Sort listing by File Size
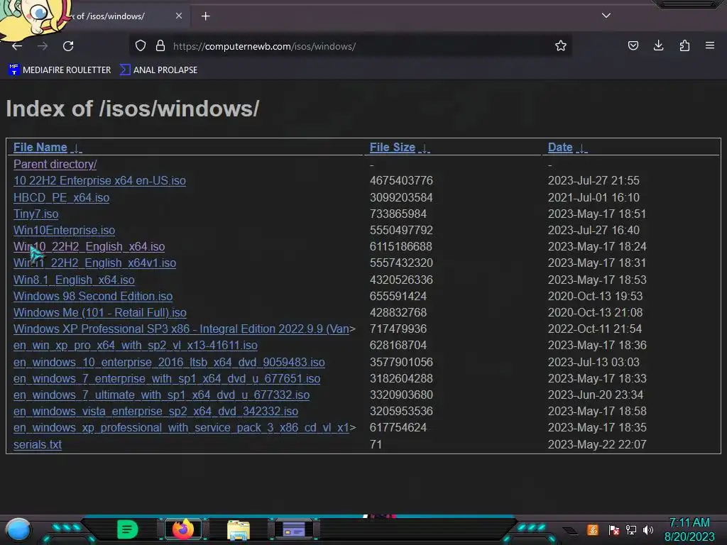 click(x=392, y=148)
